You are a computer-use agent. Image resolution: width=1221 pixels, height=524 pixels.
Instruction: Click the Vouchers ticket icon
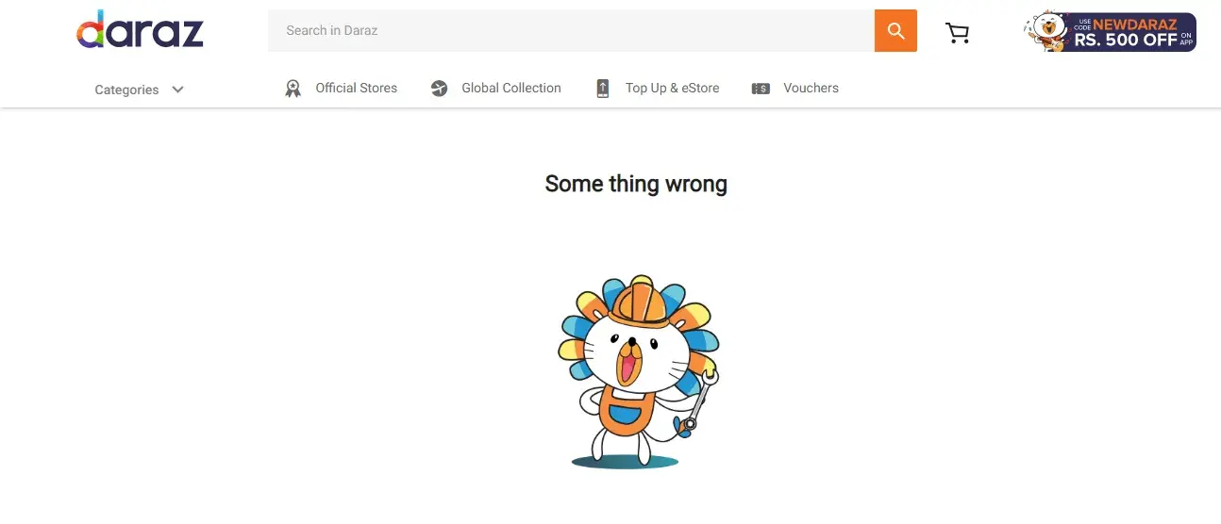pos(761,89)
